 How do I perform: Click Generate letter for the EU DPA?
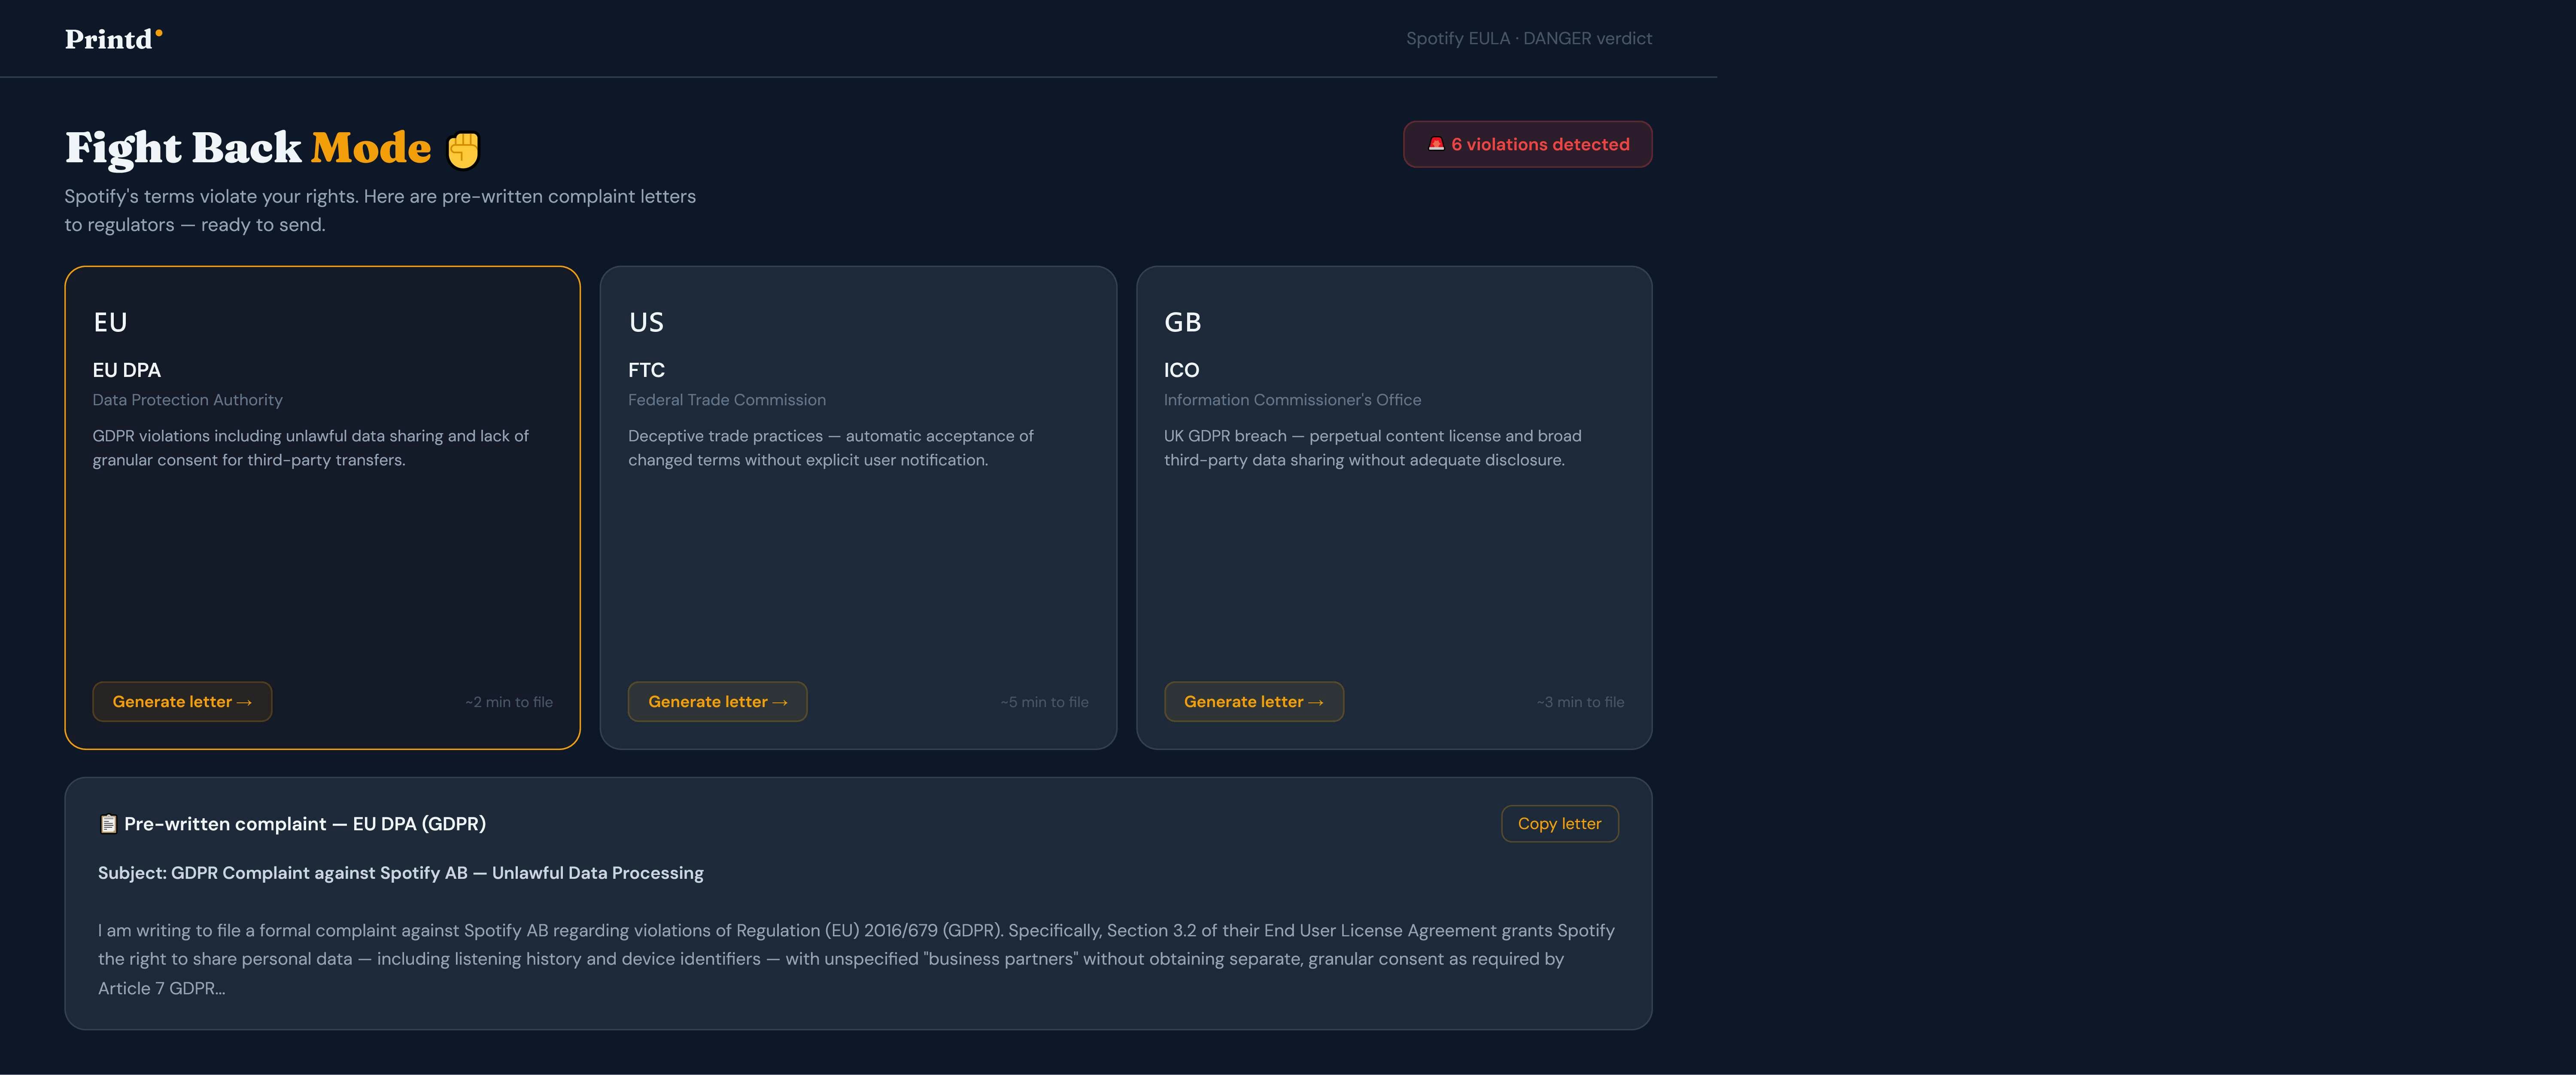[181, 702]
